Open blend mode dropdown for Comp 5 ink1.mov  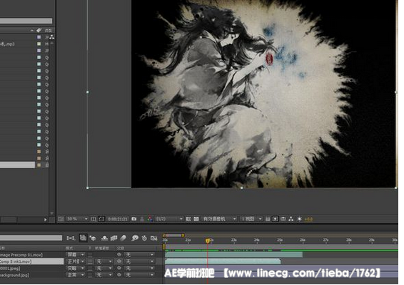pos(76,261)
